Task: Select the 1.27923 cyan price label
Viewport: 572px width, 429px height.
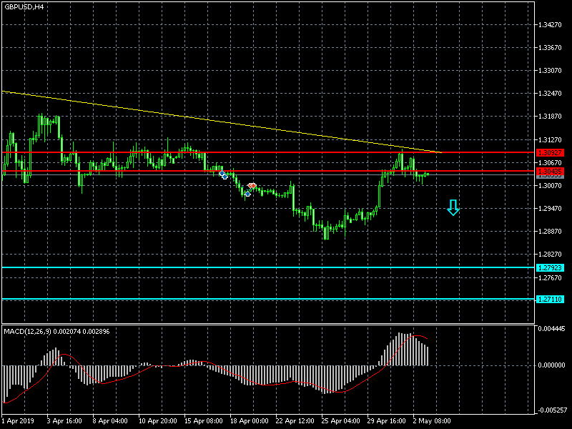Action: point(550,267)
